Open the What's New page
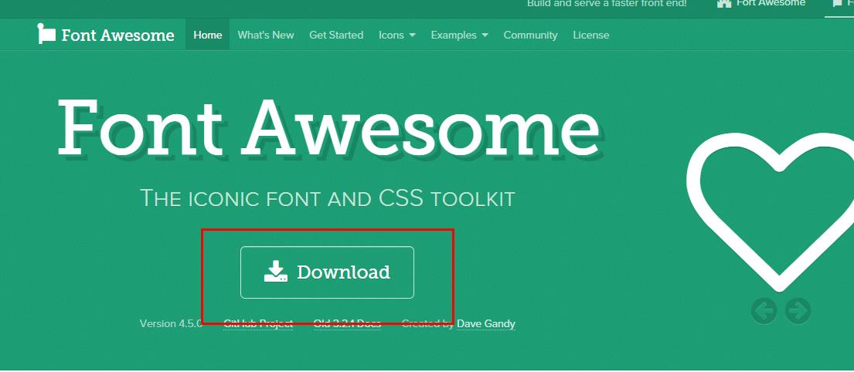Image resolution: width=854 pixels, height=372 pixels. [x=266, y=35]
